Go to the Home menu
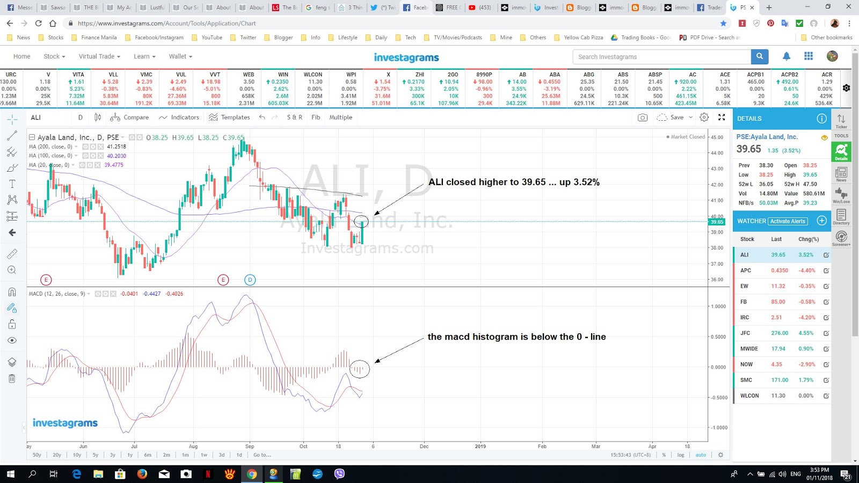Image resolution: width=859 pixels, height=483 pixels. 22,56
